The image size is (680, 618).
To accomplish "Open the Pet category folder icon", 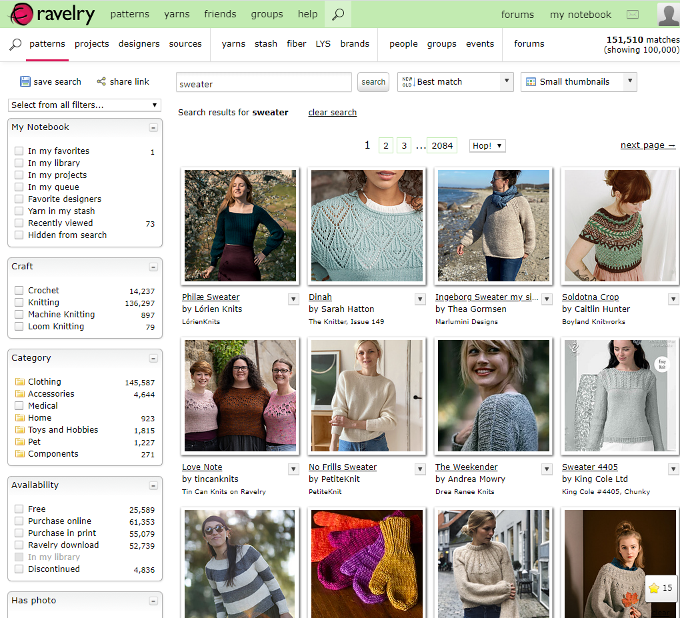I will point(19,442).
